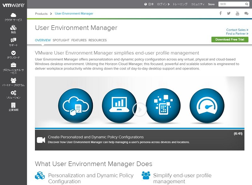Screen dimensions: 252x185
Task: Click Simplify end-user profile management heading
Action: (182, 178)
